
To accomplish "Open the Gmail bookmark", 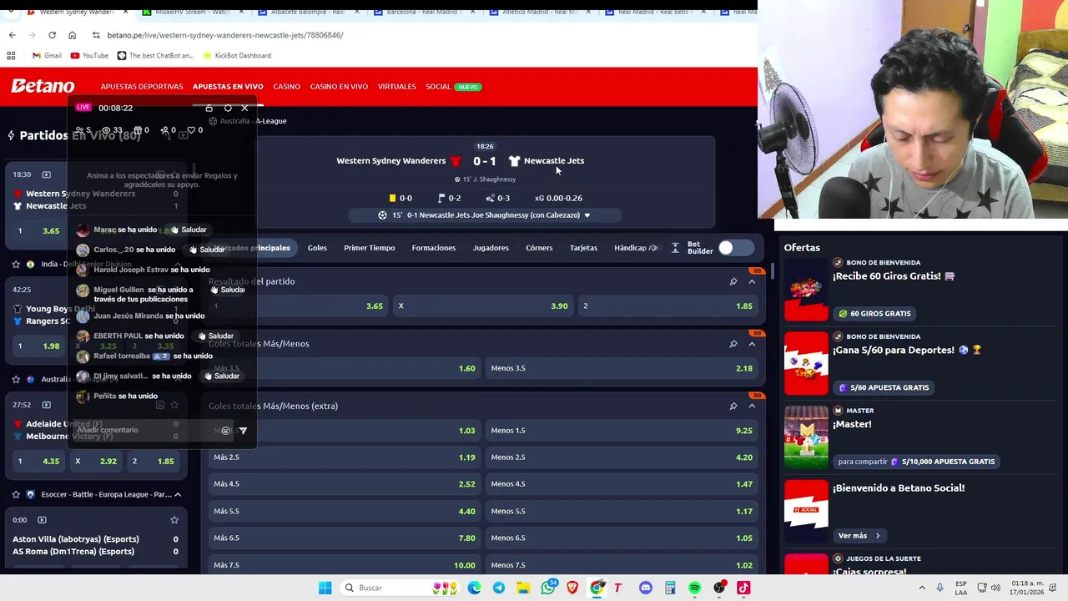I will [x=47, y=56].
